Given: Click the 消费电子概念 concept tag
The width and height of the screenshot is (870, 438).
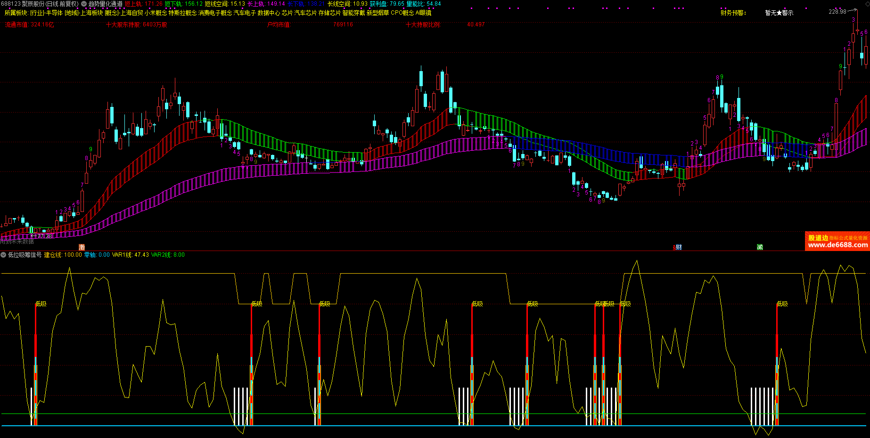Looking at the screenshot, I should coord(215,13).
